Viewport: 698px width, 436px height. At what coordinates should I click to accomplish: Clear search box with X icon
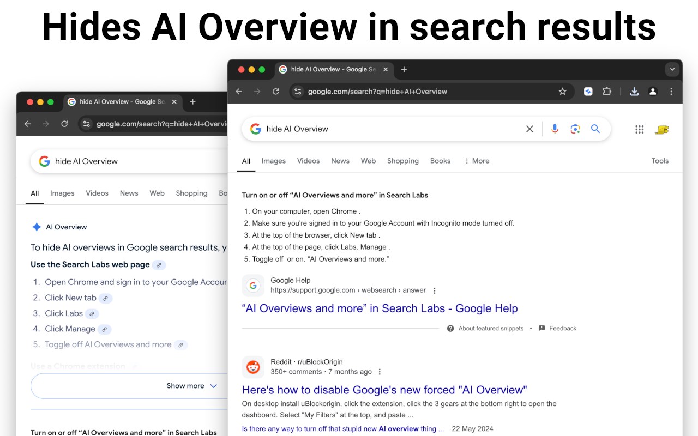tap(529, 129)
